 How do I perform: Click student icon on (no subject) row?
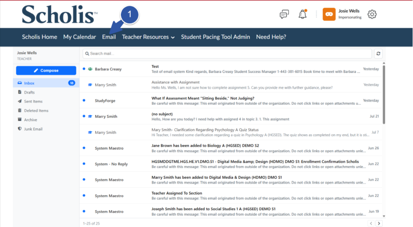(90, 116)
